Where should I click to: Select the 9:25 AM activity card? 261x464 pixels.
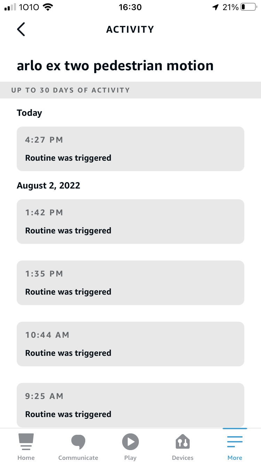click(130, 405)
